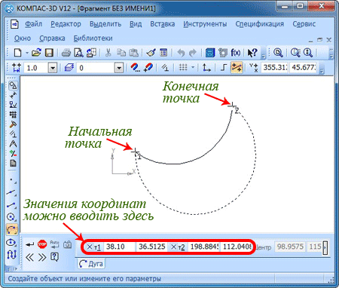Select the Circle tool
The image size is (339, 288).
click(12, 217)
